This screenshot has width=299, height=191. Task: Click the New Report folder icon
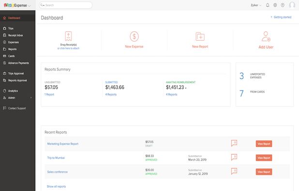[200, 36]
